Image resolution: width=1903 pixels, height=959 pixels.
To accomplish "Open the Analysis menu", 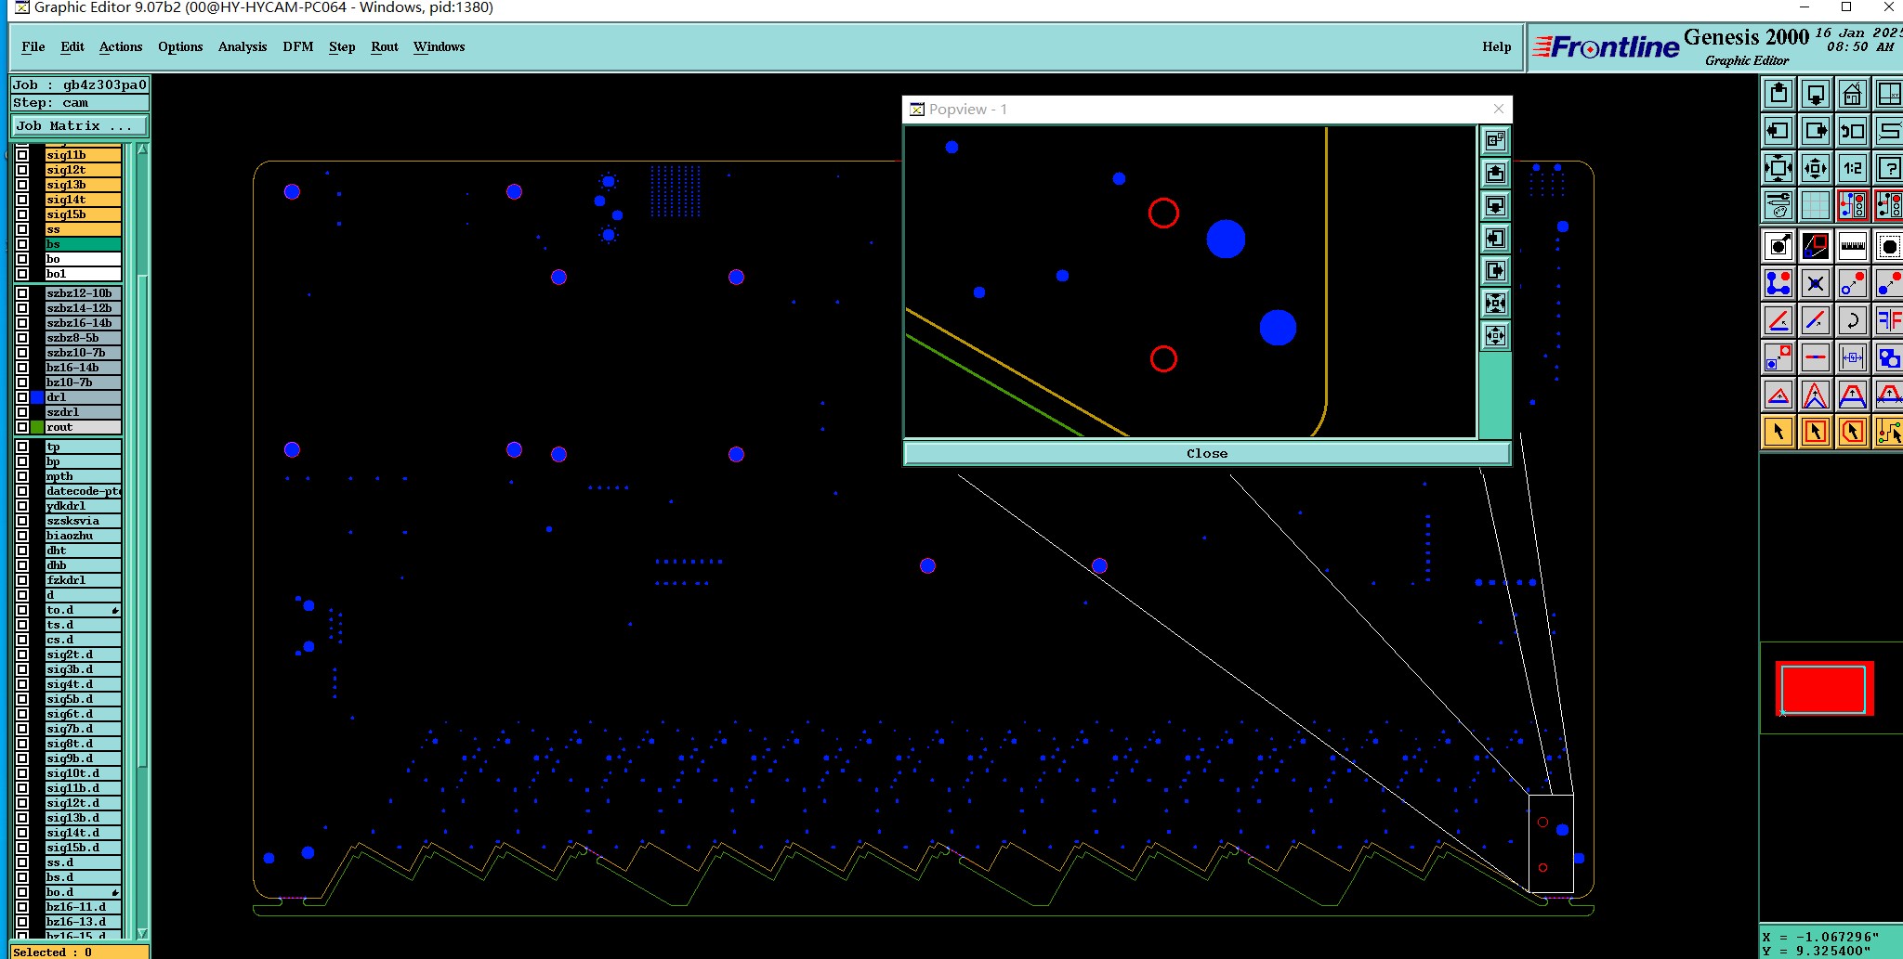I will click(243, 46).
